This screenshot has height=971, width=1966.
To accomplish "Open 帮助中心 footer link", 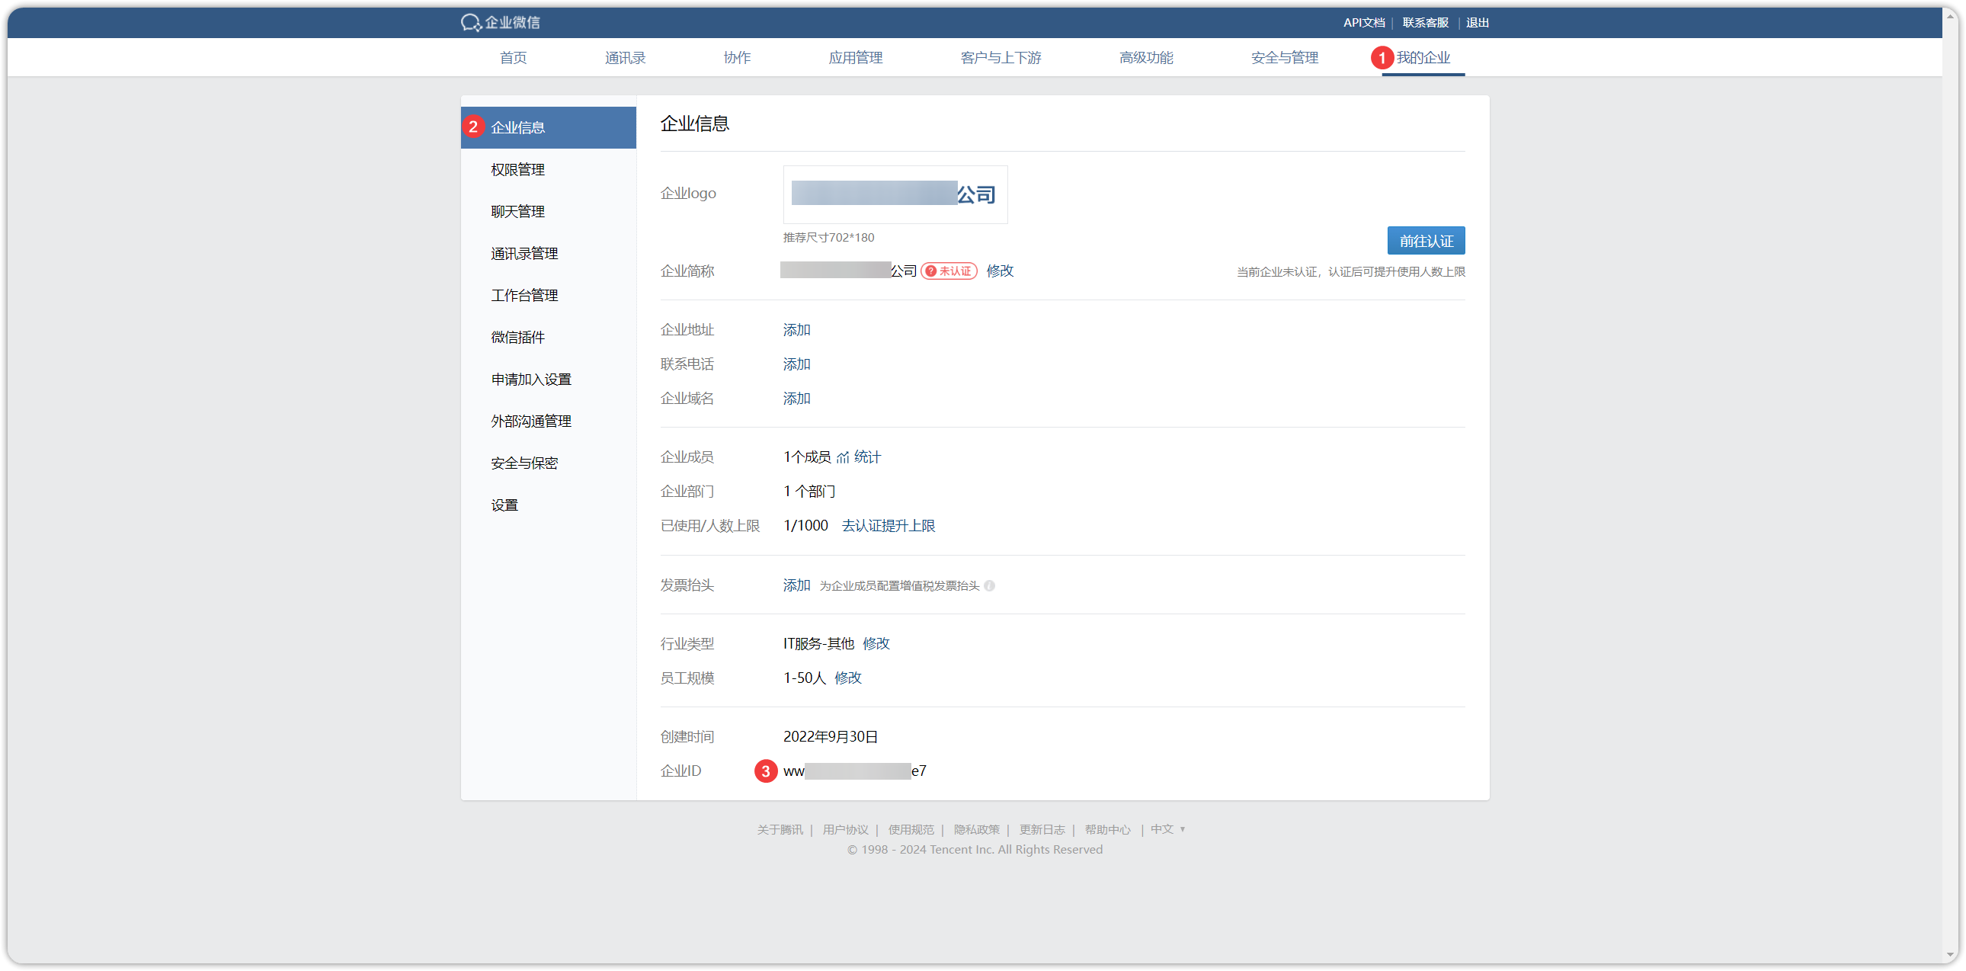I will click(x=1107, y=830).
